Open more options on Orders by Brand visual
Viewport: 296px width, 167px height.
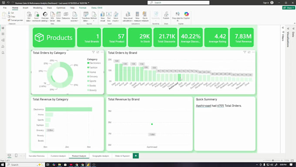tap(253, 52)
